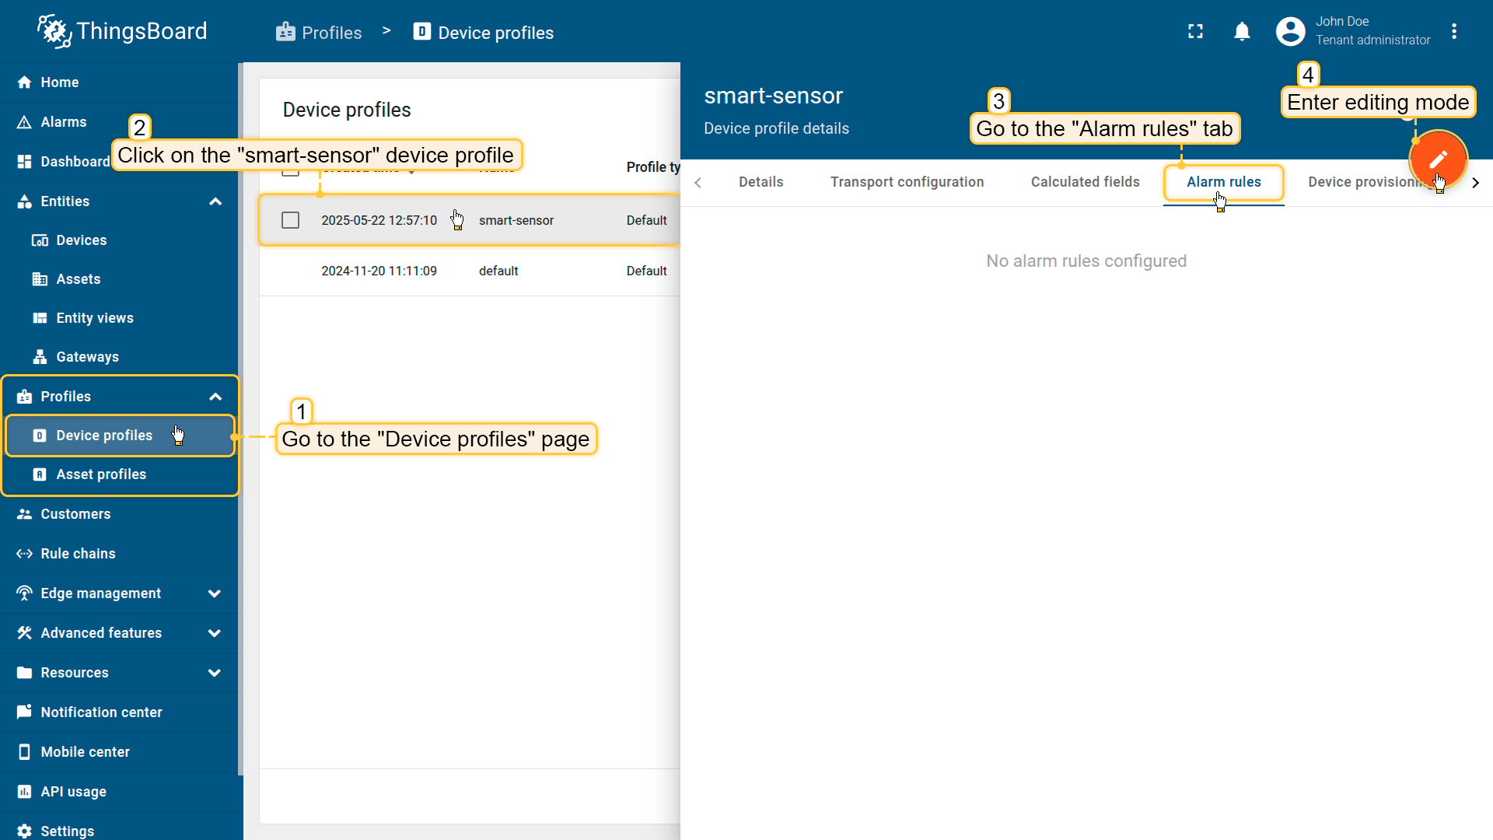1493x840 pixels.
Task: Open the Calculated fields tab
Action: (x=1085, y=182)
